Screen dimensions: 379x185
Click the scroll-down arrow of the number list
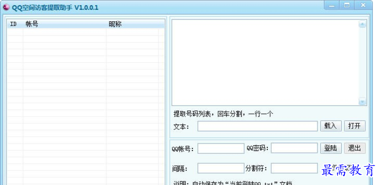[x=362, y=101]
